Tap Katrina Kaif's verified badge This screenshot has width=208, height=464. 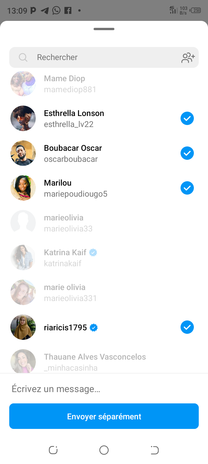[x=93, y=253]
